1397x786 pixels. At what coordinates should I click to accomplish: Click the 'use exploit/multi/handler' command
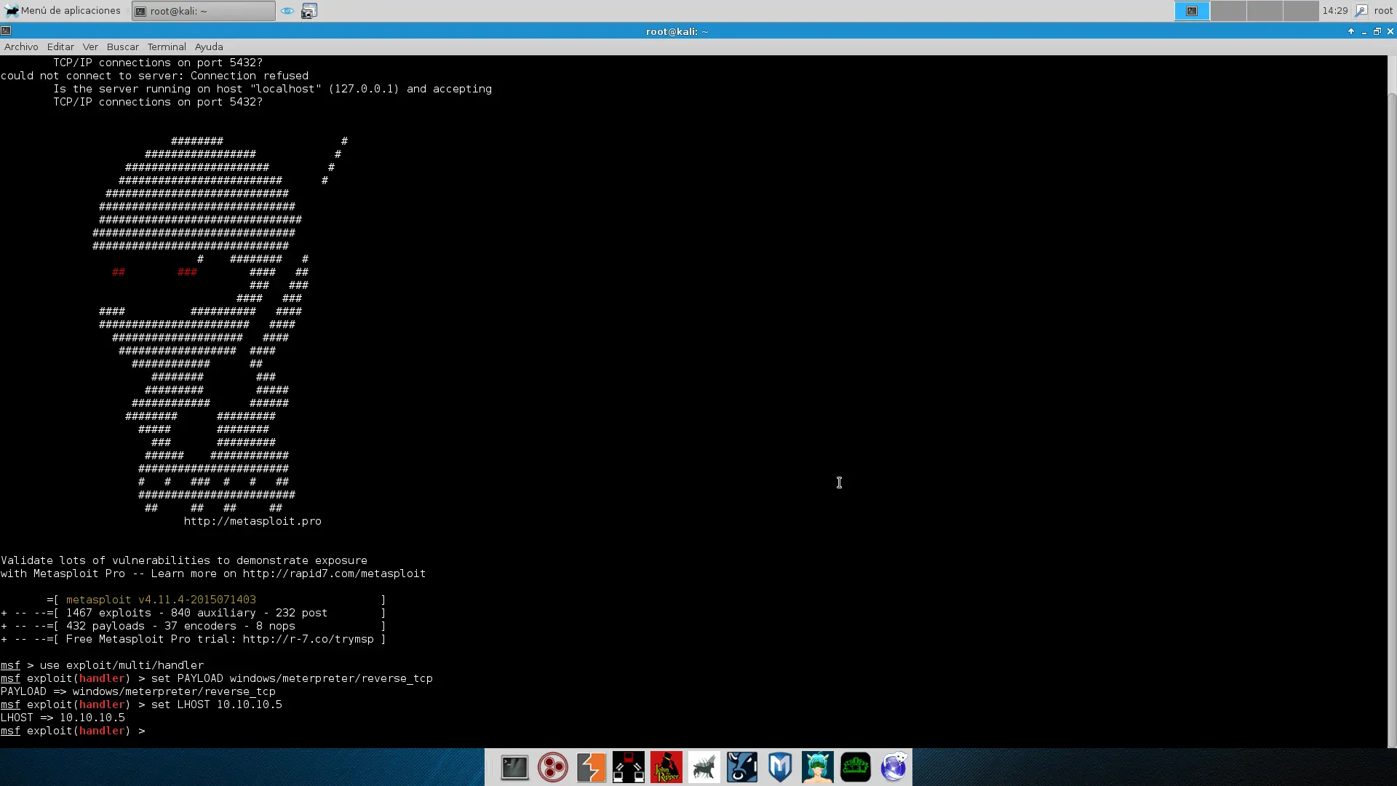[x=122, y=665]
